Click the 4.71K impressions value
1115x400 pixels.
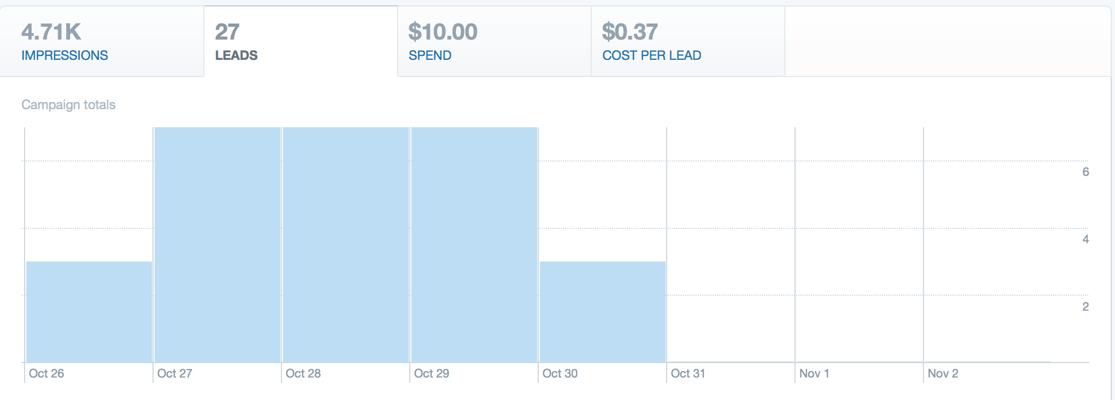tap(51, 32)
